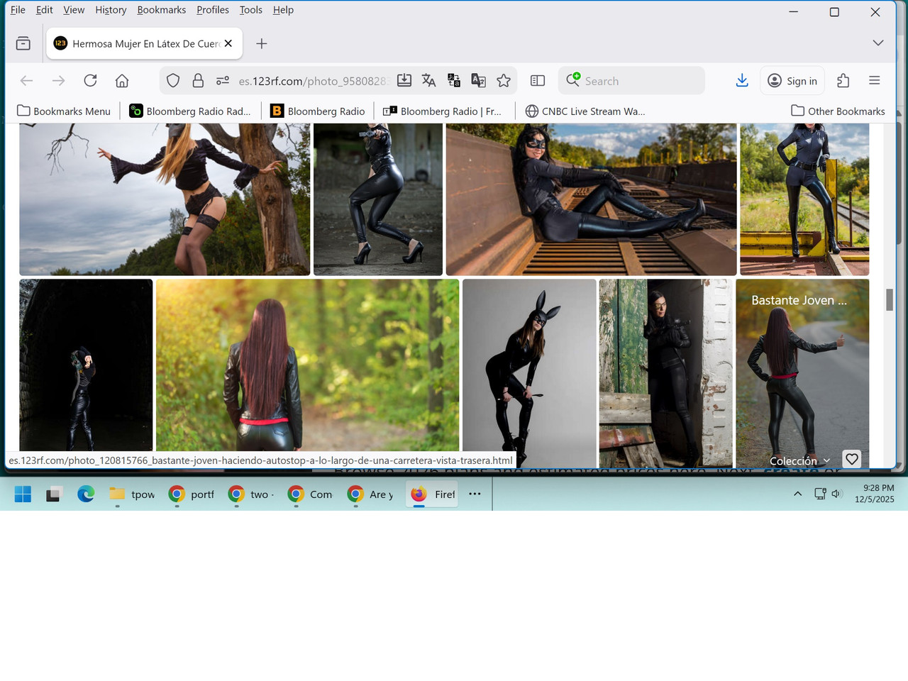Open the Firefox application menu
The image size is (908, 681).
[875, 80]
